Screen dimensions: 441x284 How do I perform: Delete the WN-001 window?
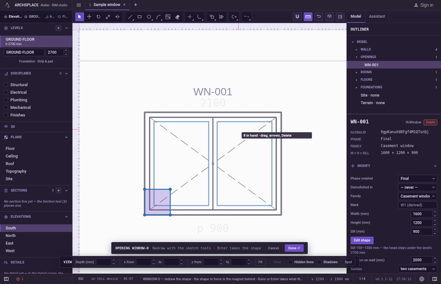tap(430, 122)
